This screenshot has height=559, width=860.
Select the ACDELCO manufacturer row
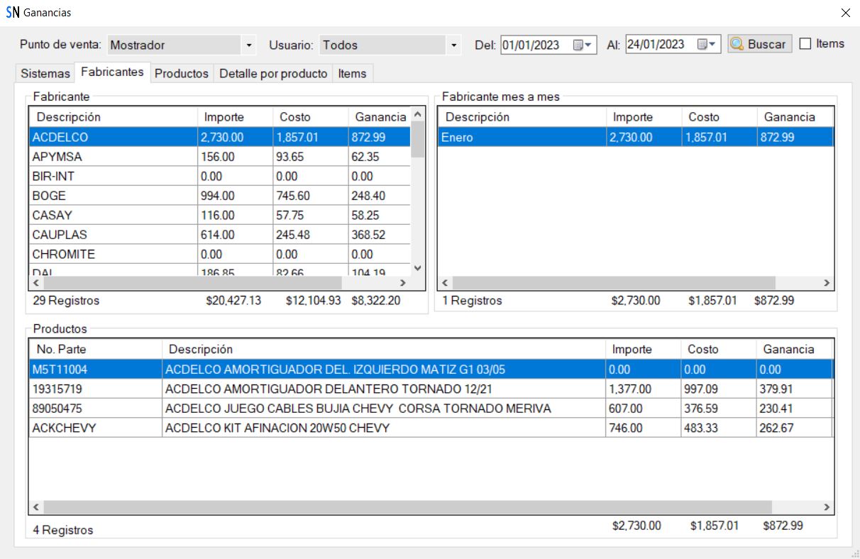(220, 138)
